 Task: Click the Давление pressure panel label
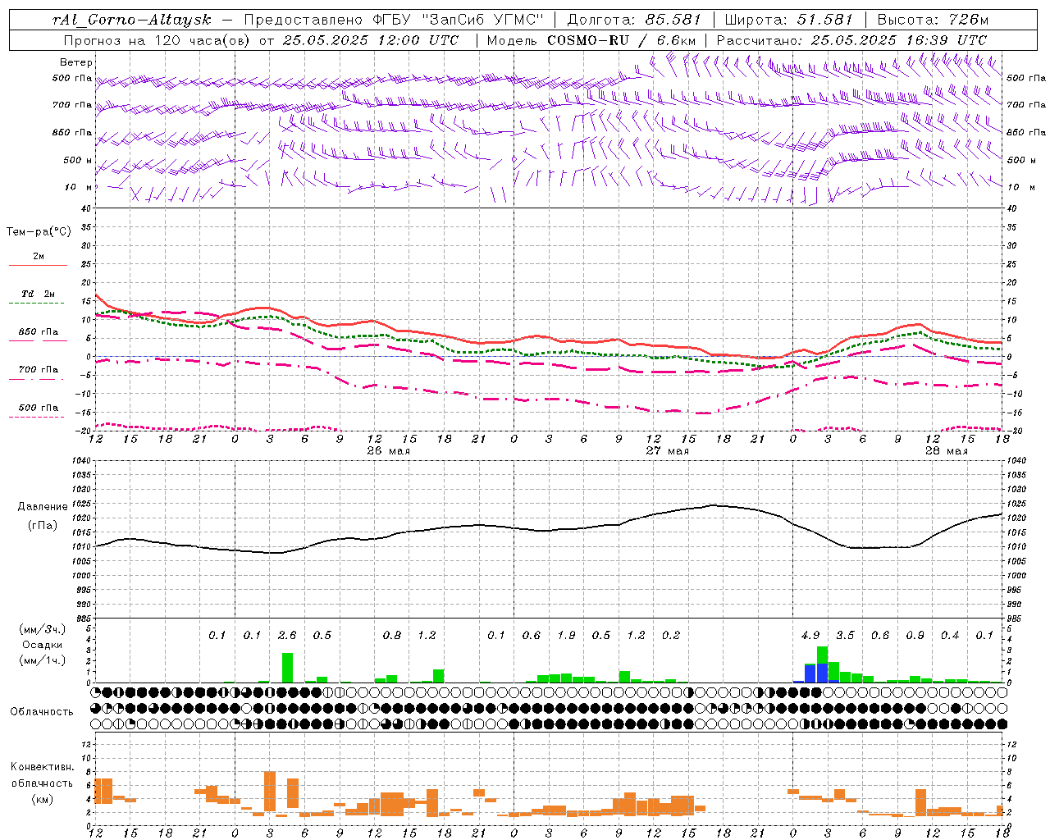(43, 507)
